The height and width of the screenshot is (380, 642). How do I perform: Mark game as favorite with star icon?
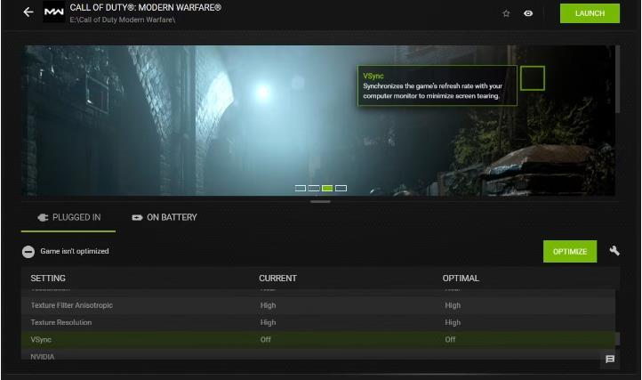pyautogui.click(x=506, y=13)
